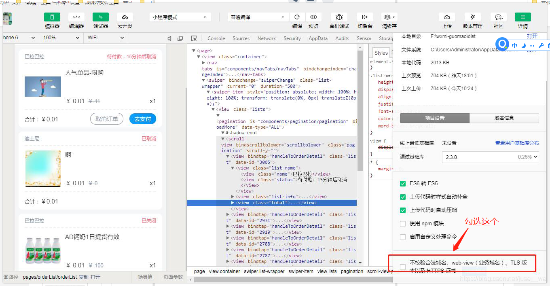Click the 切后台 switch background icon
Image resolution: width=550 pixels, height=286 pixels.
click(365, 17)
